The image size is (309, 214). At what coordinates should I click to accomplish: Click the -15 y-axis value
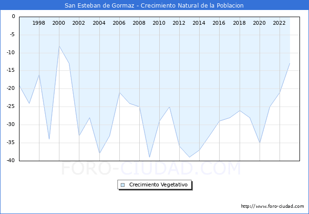10,70
